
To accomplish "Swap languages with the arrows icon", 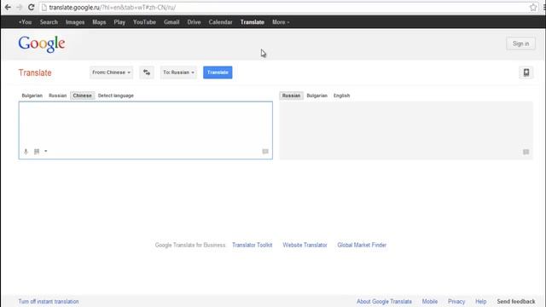I will [147, 72].
